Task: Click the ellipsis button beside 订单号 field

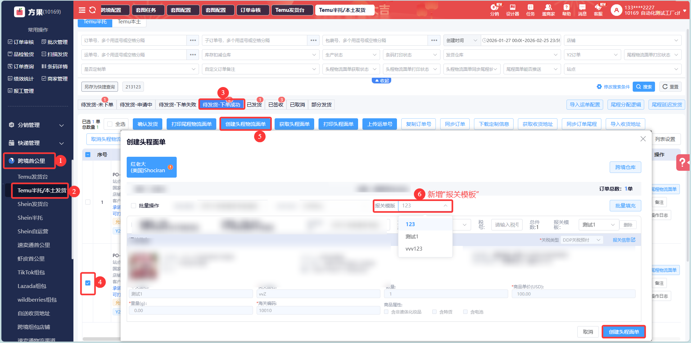Action: [193, 40]
